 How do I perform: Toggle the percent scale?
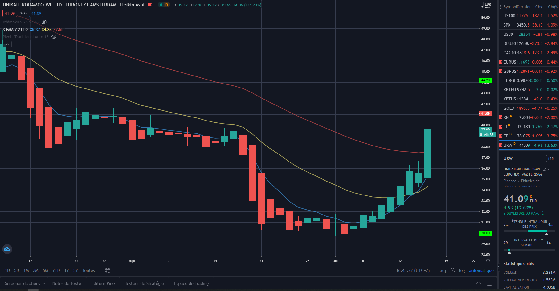pos(453,270)
